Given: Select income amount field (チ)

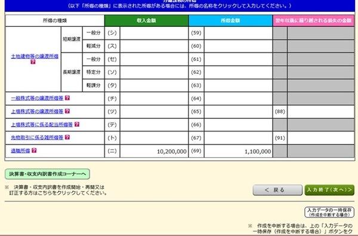Looking at the screenshot, I should tap(154, 99).
